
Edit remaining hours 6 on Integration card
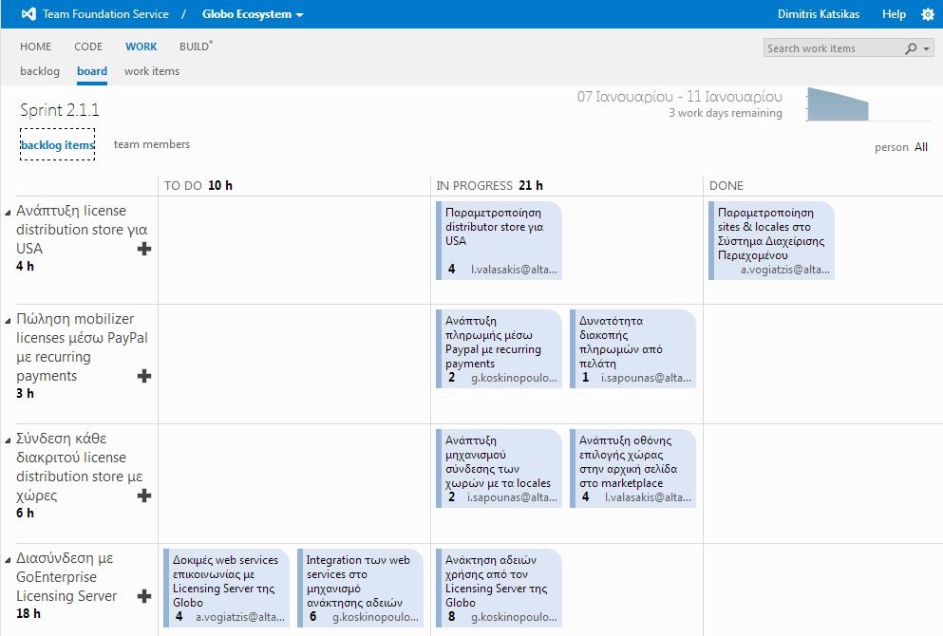(x=312, y=617)
